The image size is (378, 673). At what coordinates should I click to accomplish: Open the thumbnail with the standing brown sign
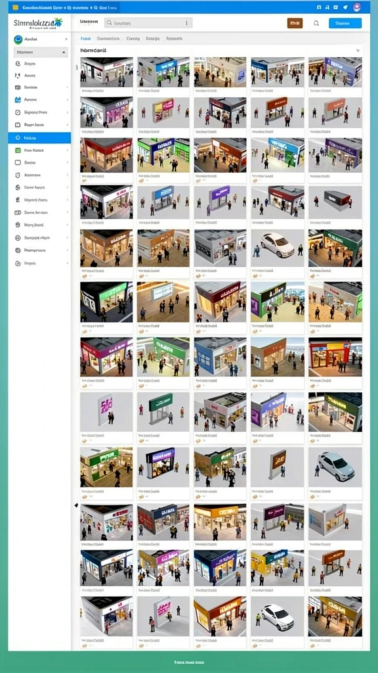click(278, 467)
